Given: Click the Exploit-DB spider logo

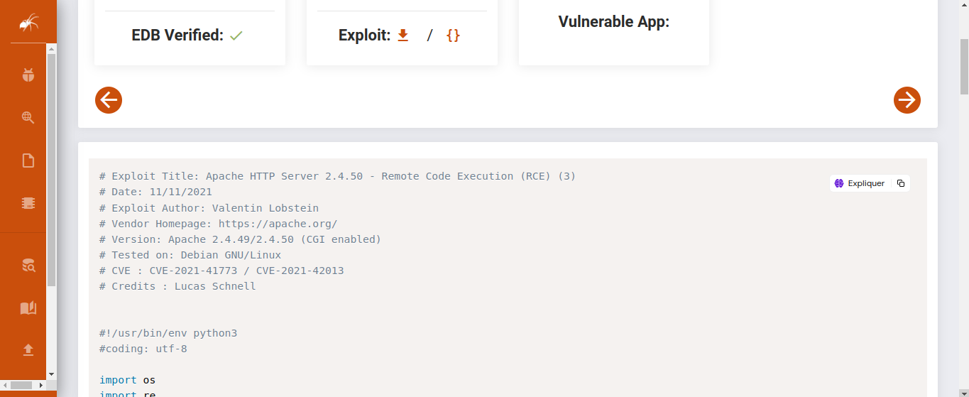Looking at the screenshot, I should 28,23.
